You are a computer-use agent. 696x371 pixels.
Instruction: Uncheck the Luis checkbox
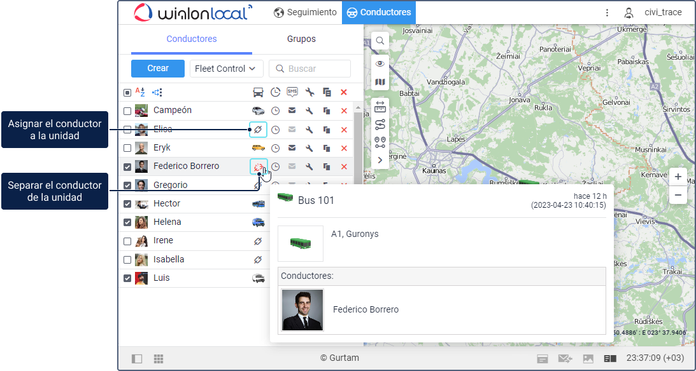tap(127, 278)
